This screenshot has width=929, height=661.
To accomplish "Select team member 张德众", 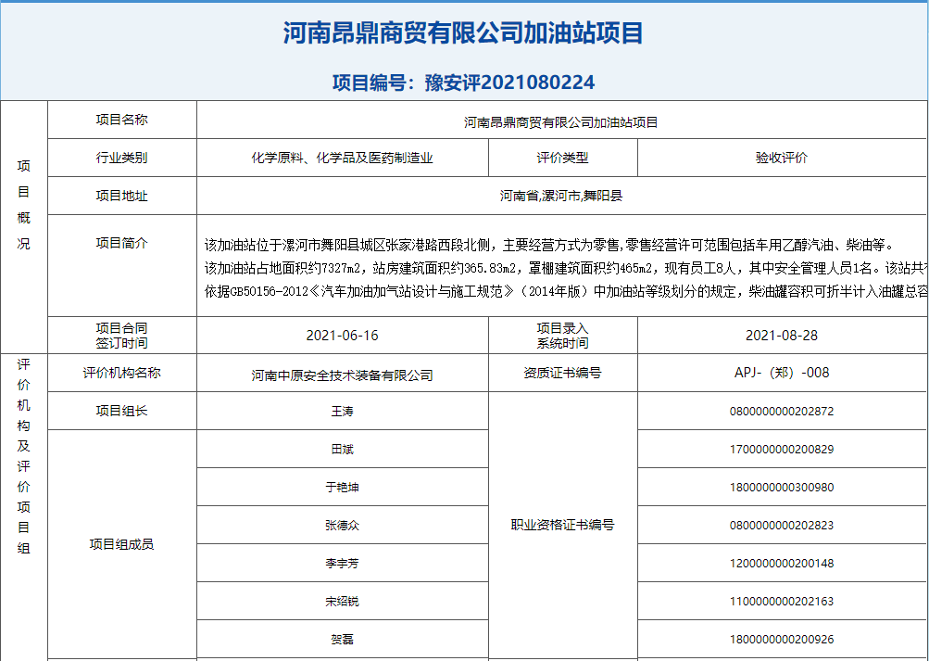I will point(342,526).
